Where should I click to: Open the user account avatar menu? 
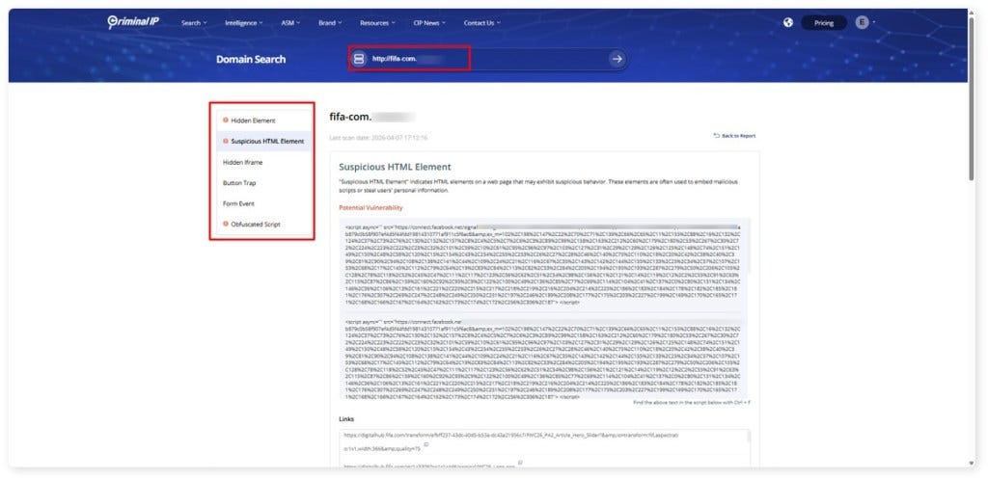[x=862, y=23]
